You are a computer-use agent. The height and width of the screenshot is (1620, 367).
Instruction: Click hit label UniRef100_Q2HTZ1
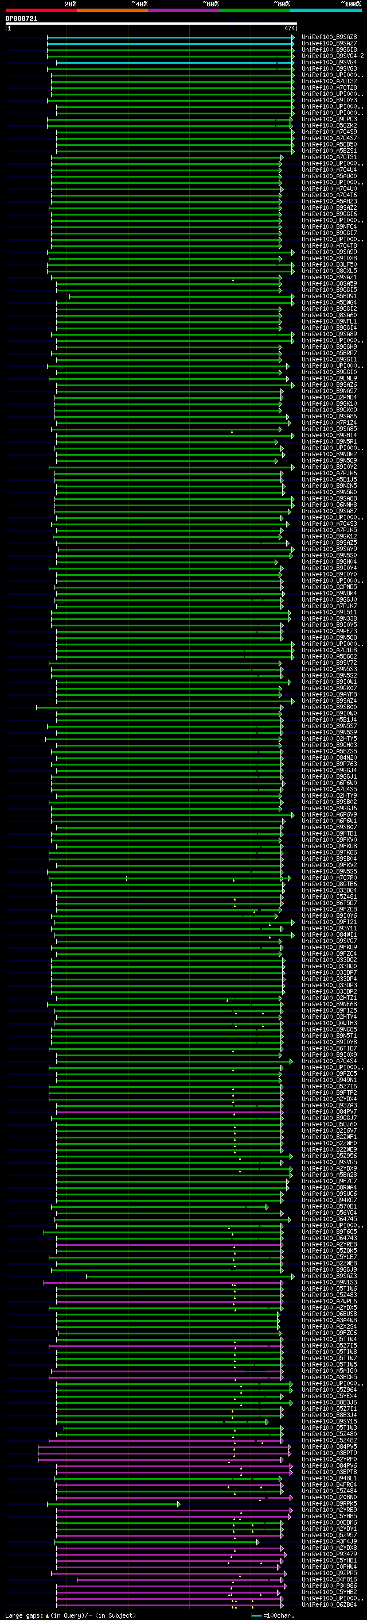(329, 998)
